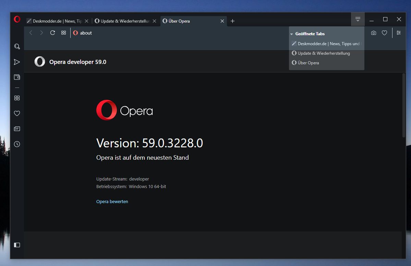The height and width of the screenshot is (266, 411).
Task: Close the Update & Wiederherstellung tab
Action: click(154, 21)
